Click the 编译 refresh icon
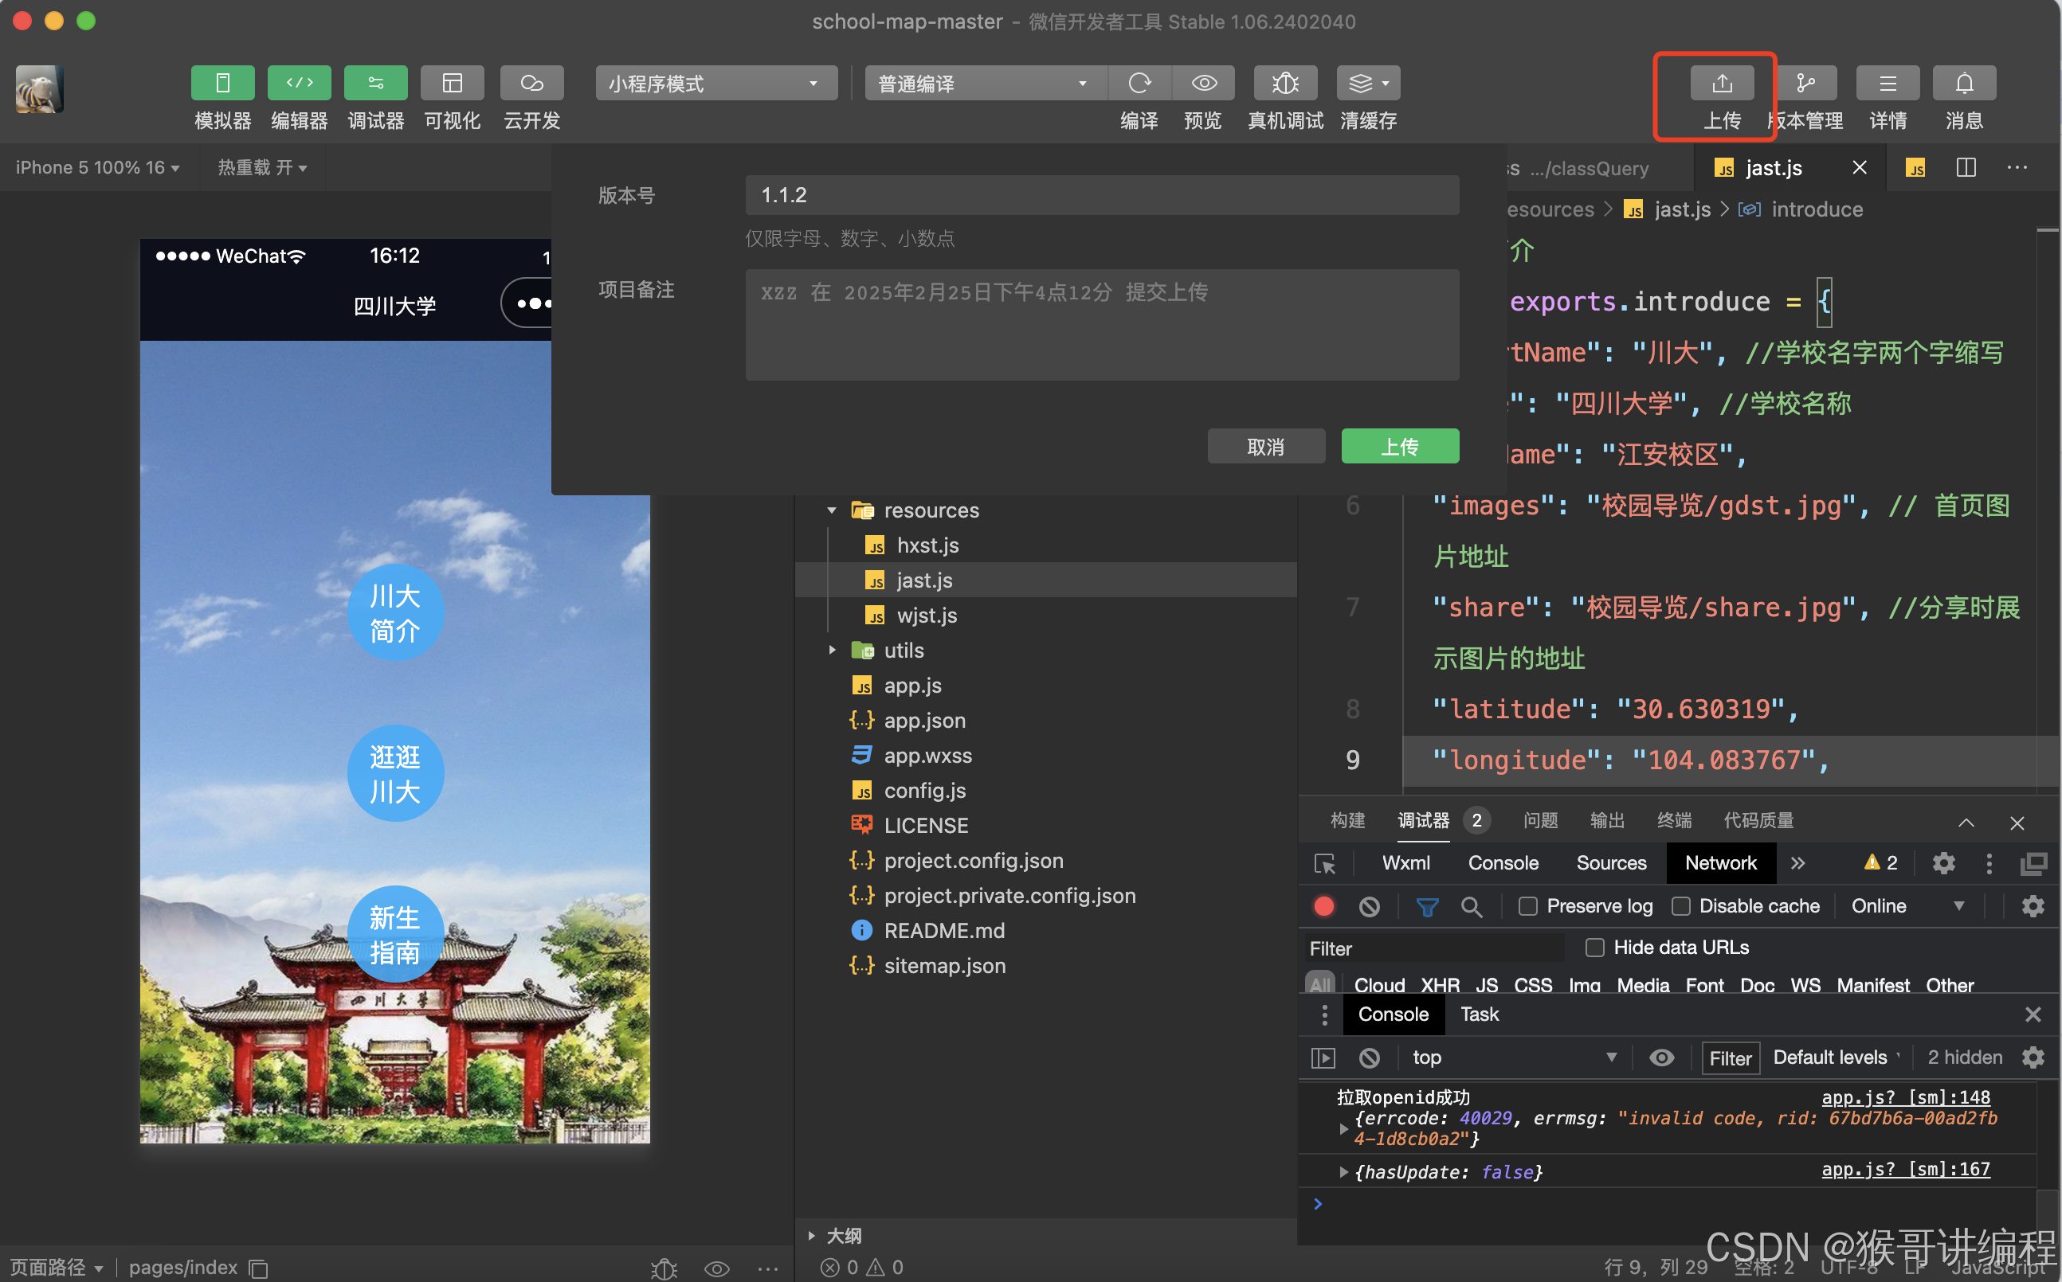2062x1282 pixels. (x=1139, y=83)
